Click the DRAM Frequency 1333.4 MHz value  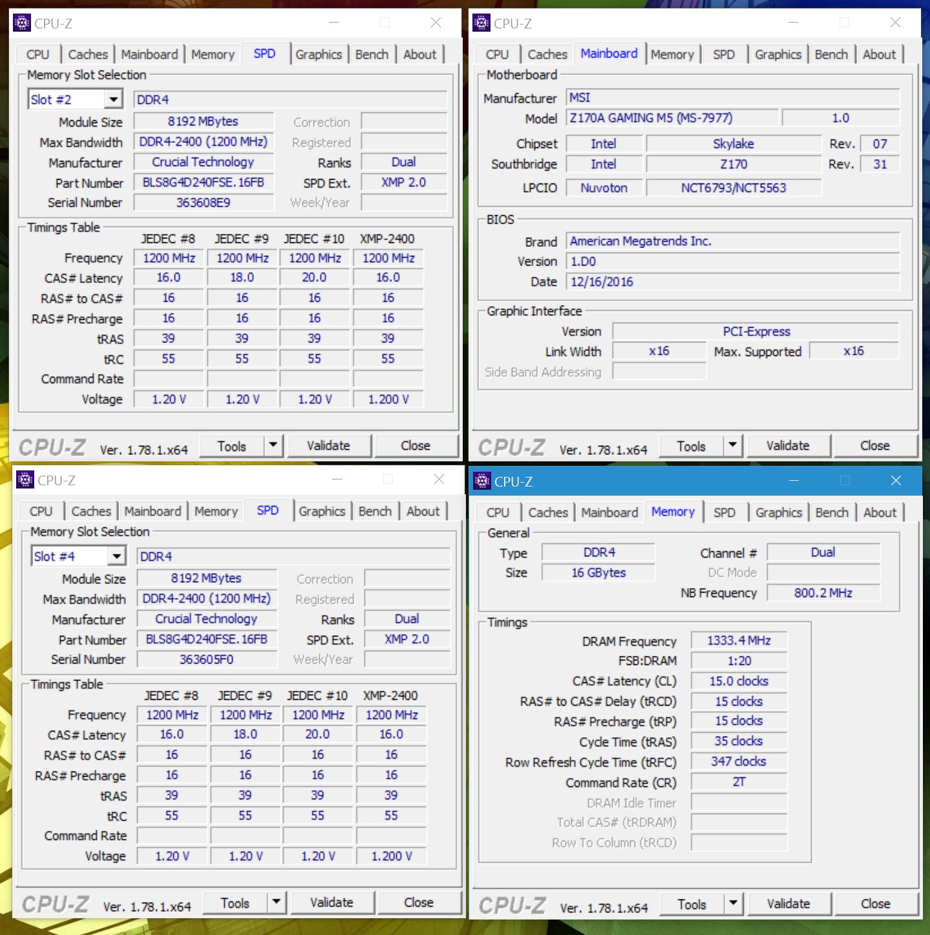[x=739, y=640]
